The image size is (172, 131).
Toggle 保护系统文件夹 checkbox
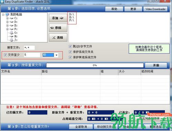point(70,52)
